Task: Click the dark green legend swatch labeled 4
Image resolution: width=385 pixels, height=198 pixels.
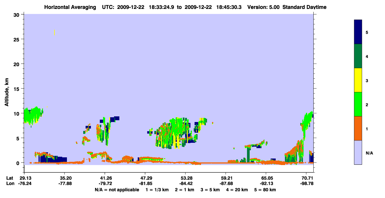Action: click(x=358, y=56)
